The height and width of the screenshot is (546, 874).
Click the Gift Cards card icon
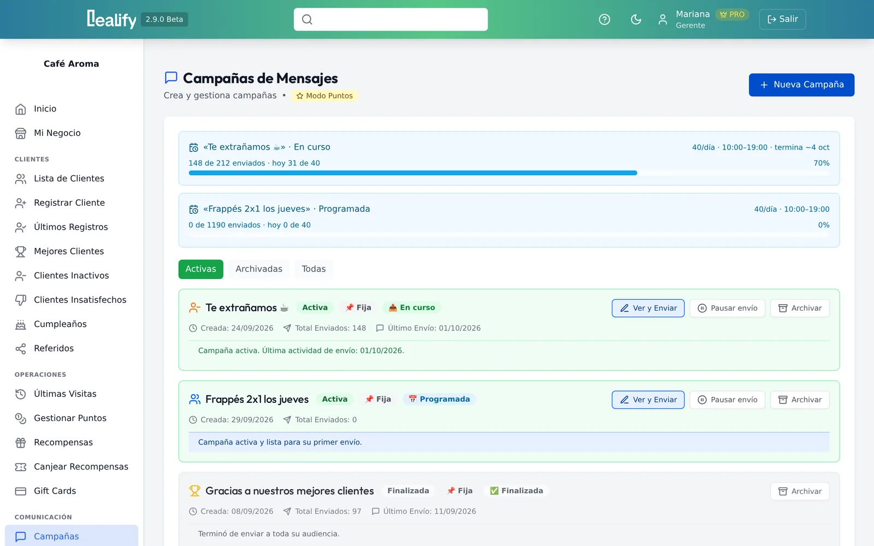tap(21, 491)
